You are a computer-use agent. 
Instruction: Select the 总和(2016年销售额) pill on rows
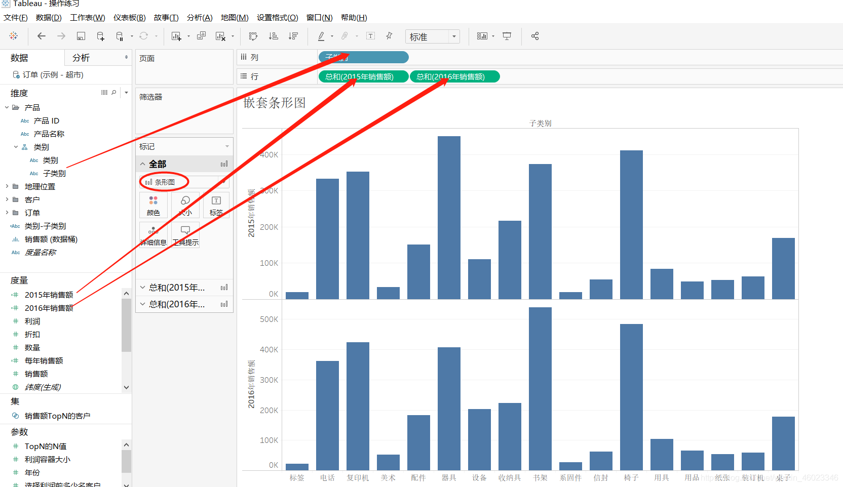454,76
